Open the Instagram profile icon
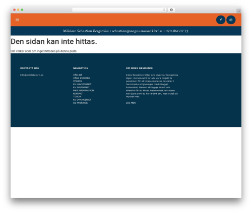The height and width of the screenshot is (213, 252). click(x=231, y=20)
